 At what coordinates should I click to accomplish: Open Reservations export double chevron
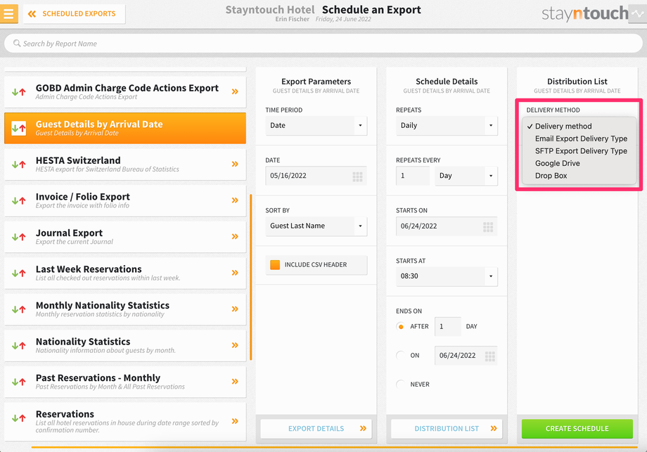tap(235, 421)
